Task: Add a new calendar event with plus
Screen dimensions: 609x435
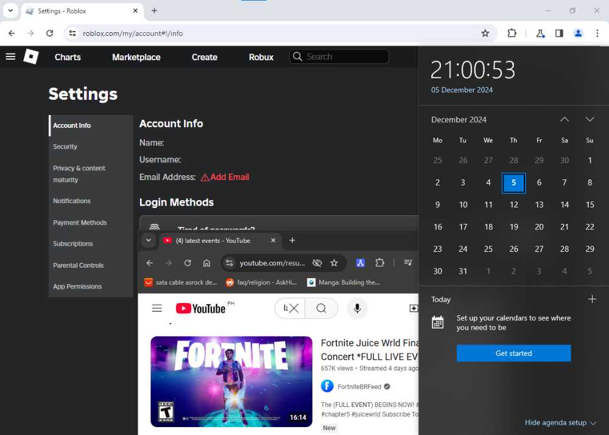Action: tap(592, 299)
